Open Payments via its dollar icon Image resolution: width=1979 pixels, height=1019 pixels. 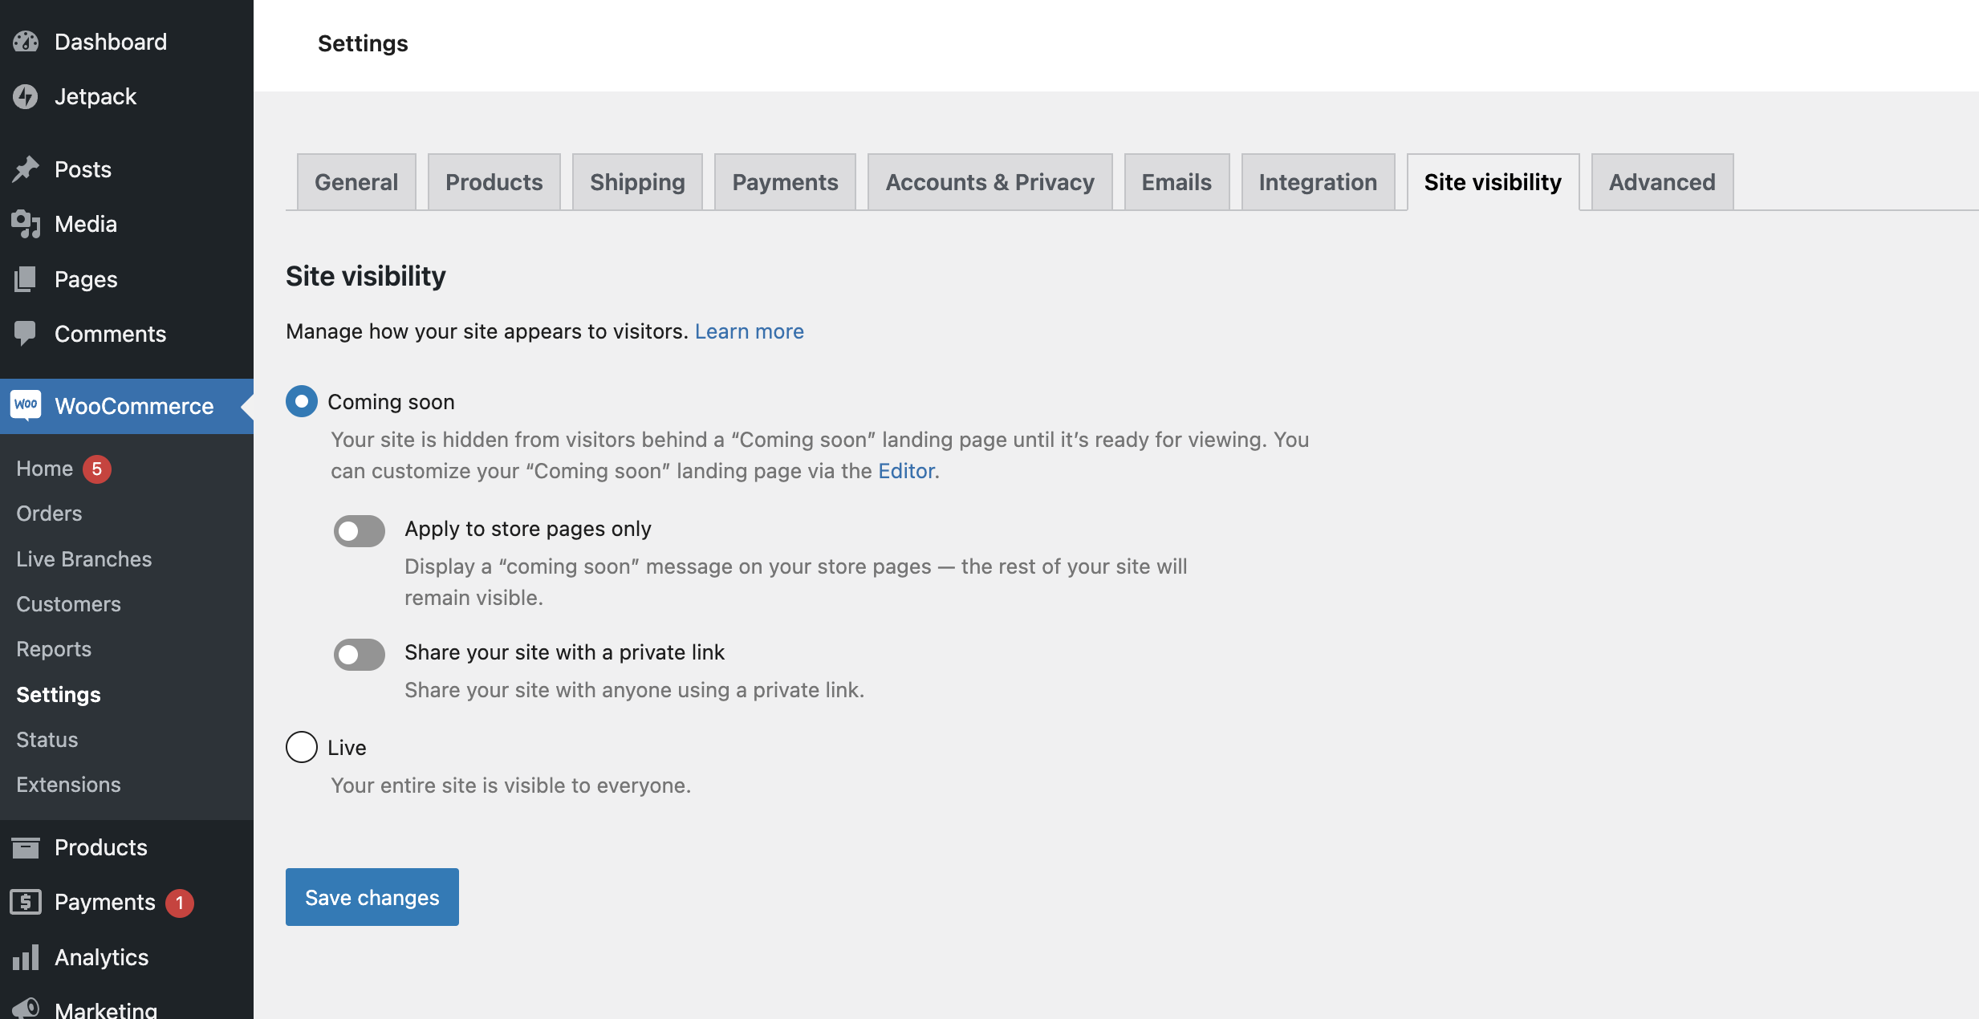coord(26,902)
